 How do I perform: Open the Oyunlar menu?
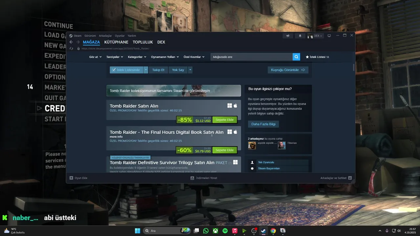(x=120, y=36)
